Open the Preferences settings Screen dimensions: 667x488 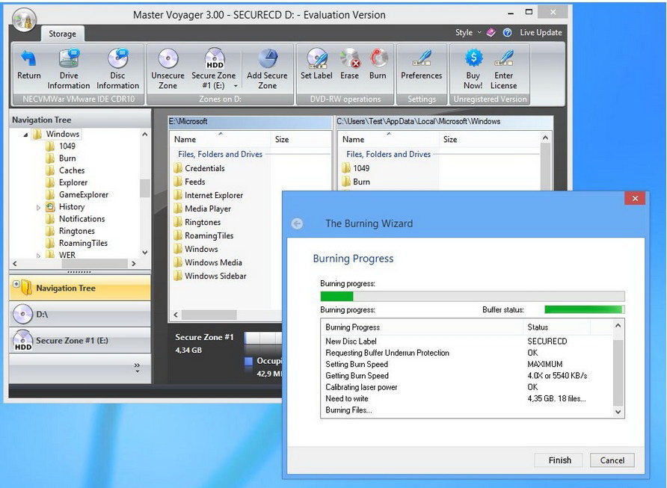click(x=422, y=60)
